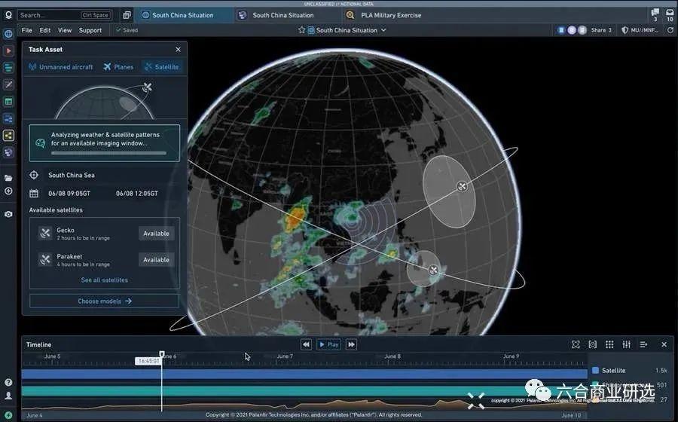Click the upper satellite marker on globe
The width and height of the screenshot is (678, 422).
(x=462, y=186)
